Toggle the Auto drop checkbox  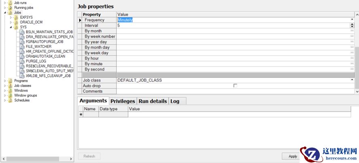tap(235, 86)
